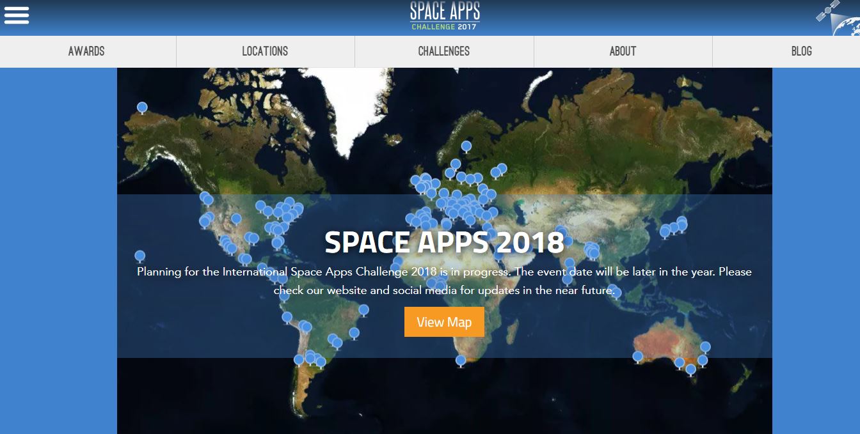Click the SPACE APPS 2018 heading

(444, 242)
